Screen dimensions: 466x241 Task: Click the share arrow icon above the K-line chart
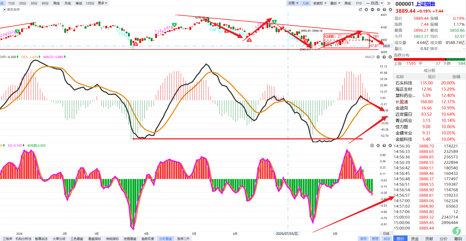(x=360, y=10)
